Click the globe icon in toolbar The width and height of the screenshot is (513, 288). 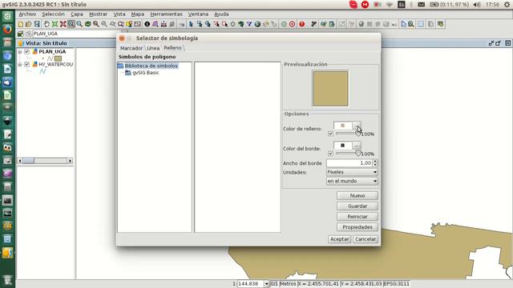click(x=257, y=24)
